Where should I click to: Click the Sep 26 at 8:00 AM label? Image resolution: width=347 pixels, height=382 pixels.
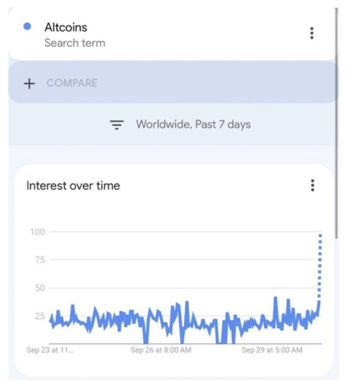pos(161,350)
